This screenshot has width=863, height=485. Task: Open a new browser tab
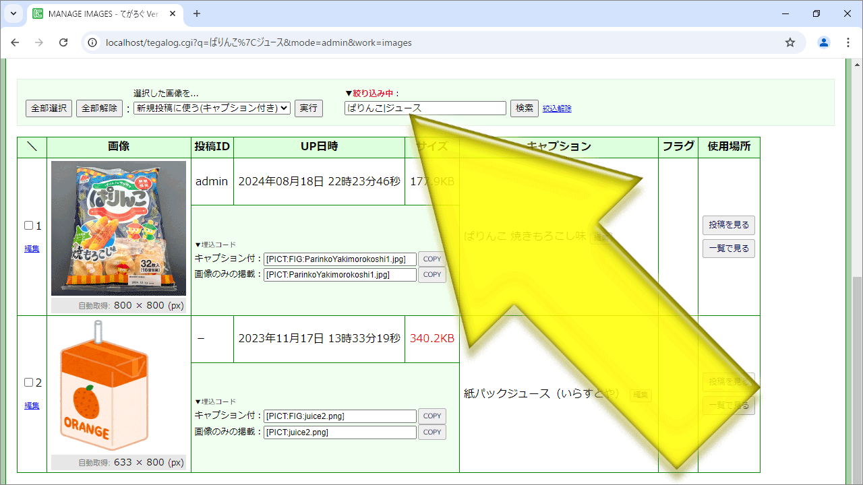(x=197, y=13)
